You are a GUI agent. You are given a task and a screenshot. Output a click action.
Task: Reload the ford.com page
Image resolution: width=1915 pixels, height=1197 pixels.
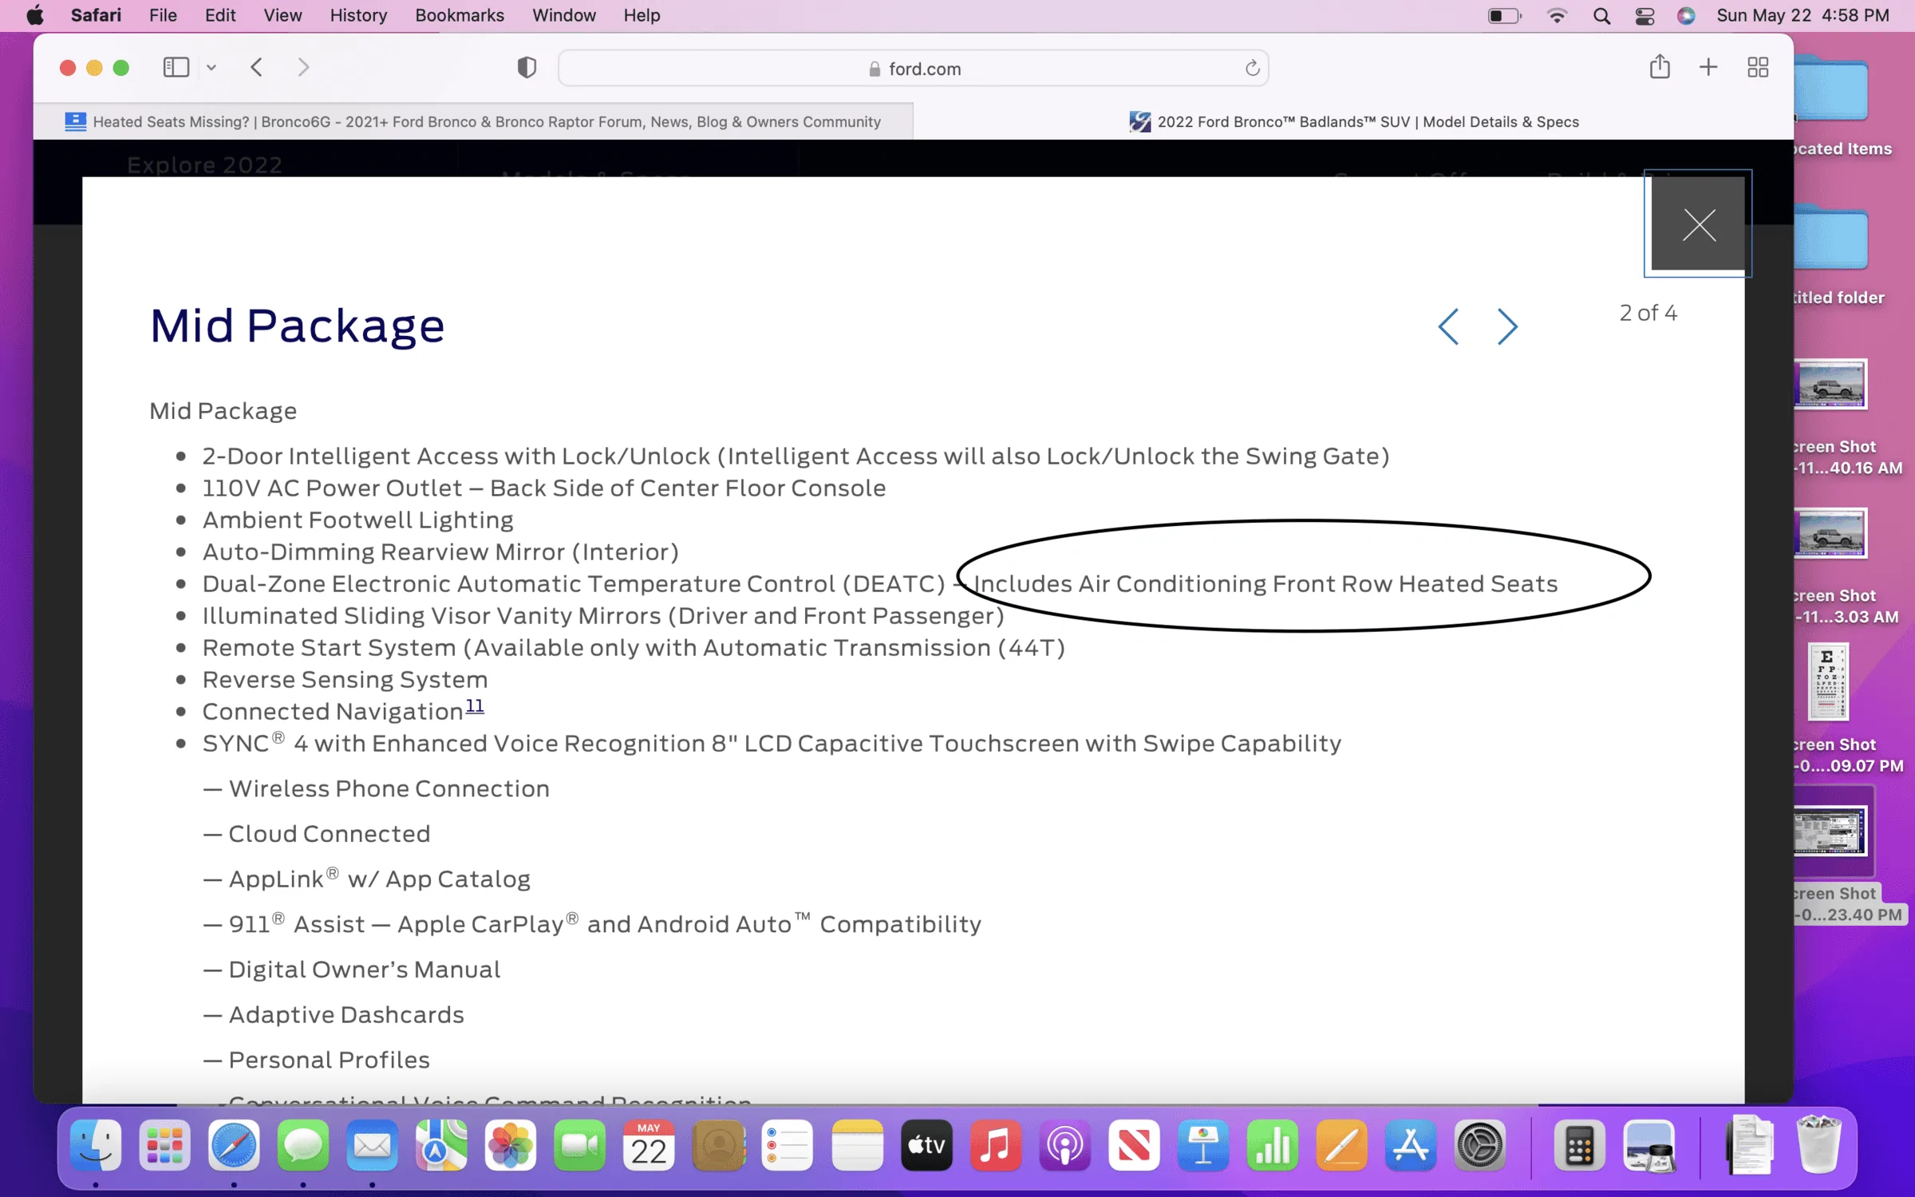pos(1252,69)
